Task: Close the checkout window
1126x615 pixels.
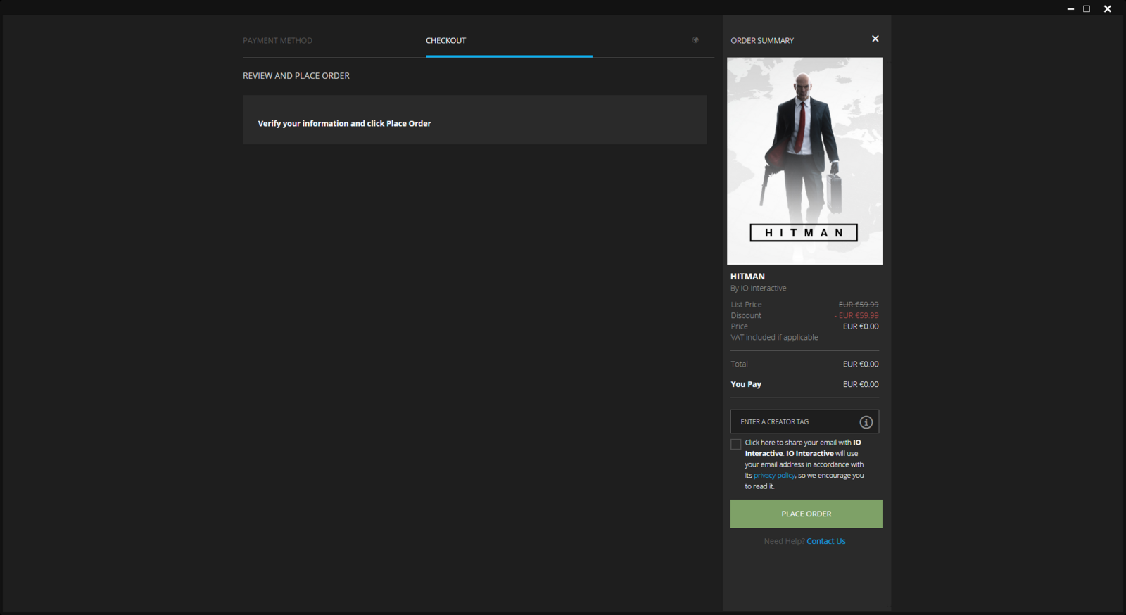Action: (x=1107, y=9)
